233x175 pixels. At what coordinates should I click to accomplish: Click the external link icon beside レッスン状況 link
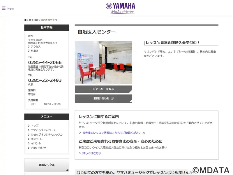(x=144, y=133)
